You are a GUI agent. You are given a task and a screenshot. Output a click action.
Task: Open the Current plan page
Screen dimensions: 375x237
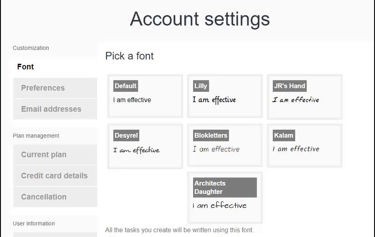[x=55, y=155]
